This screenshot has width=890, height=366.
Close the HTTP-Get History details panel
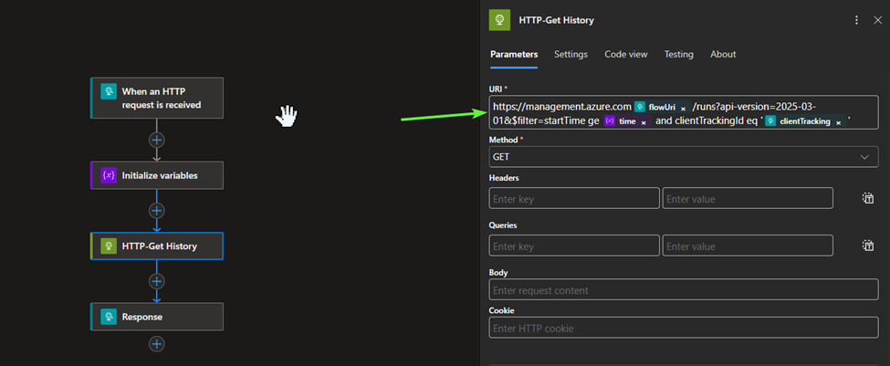point(877,20)
